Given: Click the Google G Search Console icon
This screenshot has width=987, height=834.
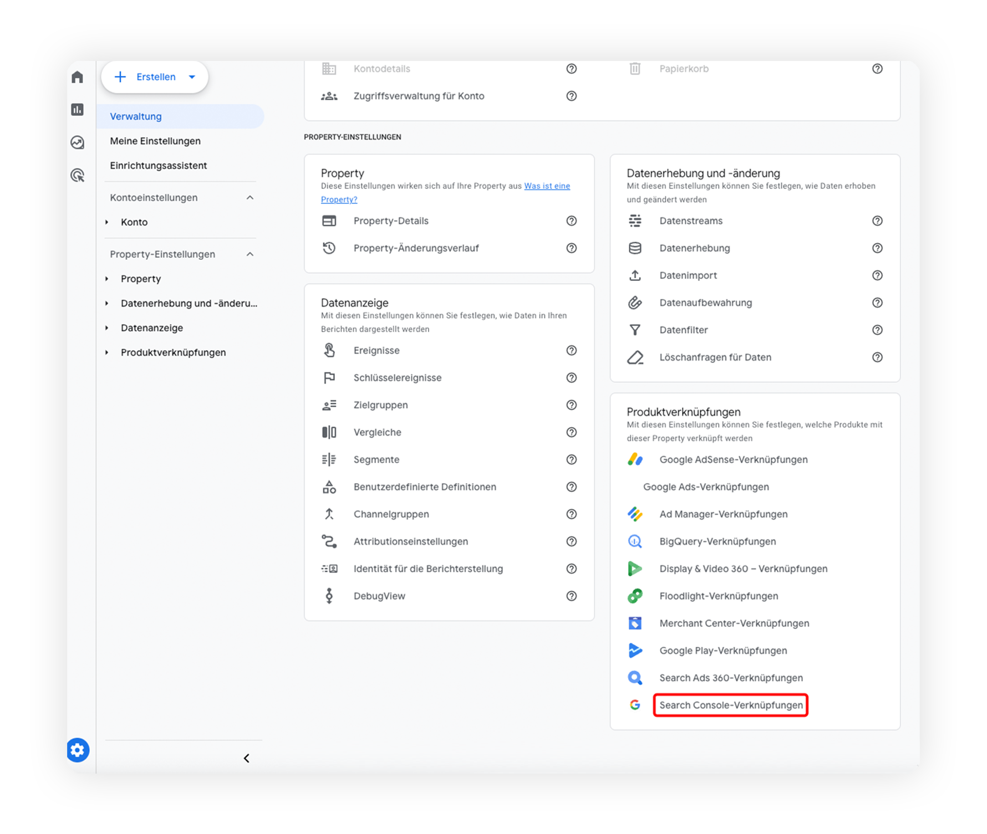Looking at the screenshot, I should pyautogui.click(x=635, y=705).
